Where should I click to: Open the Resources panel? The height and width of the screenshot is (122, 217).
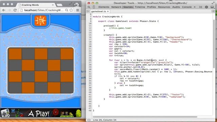click(x=164, y=7)
